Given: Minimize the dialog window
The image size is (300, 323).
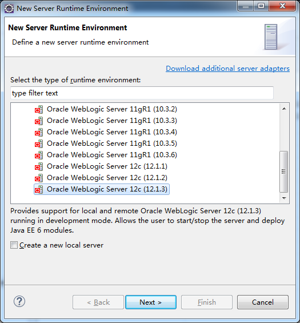Looking at the screenshot, I should click(246, 6).
